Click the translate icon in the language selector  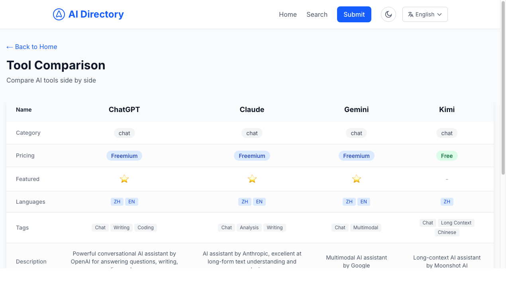pyautogui.click(x=410, y=14)
